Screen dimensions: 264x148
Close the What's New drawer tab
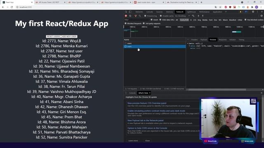click(x=150, y=93)
